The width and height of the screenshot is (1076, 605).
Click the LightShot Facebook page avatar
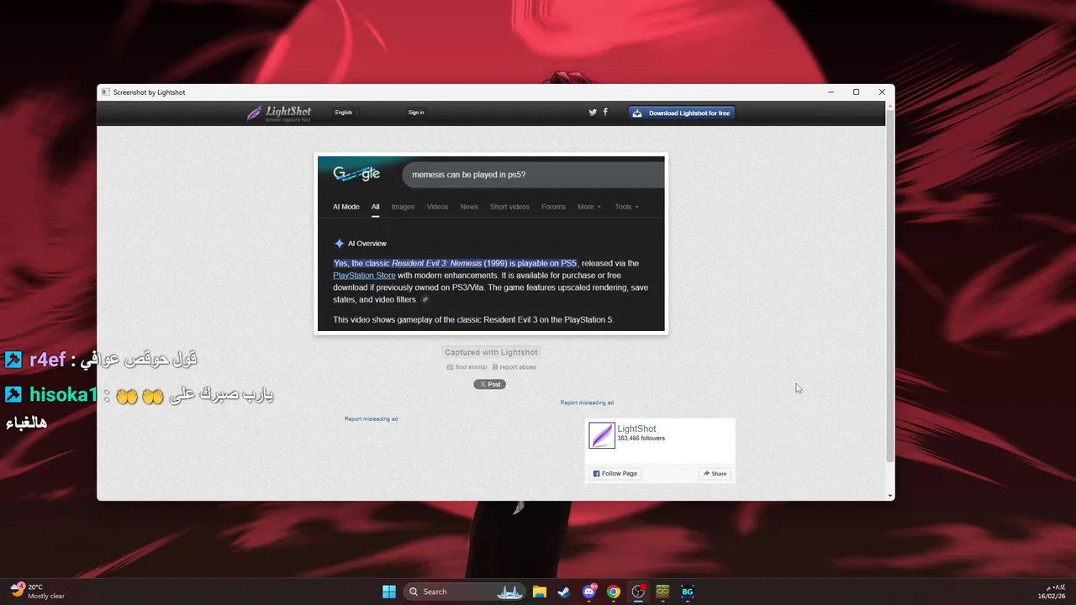(x=602, y=435)
